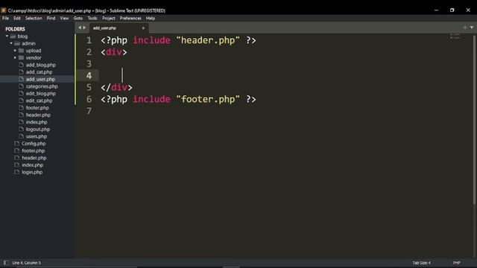The height and width of the screenshot is (268, 477).
Task: Select the upload folder icon
Action: 22,51
